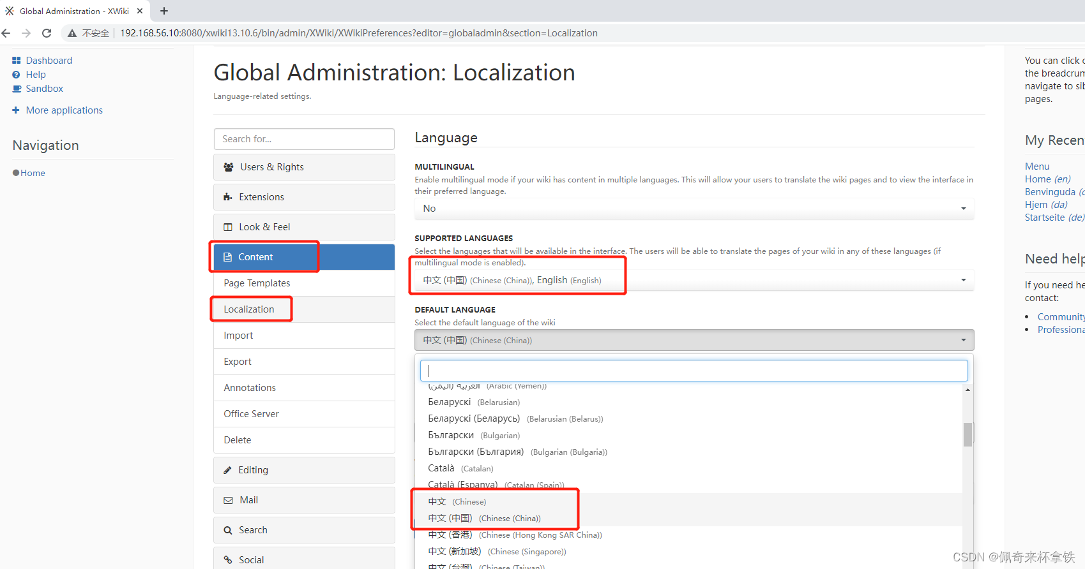Click the language list scroll-up arrow
1085x569 pixels.
tap(968, 390)
